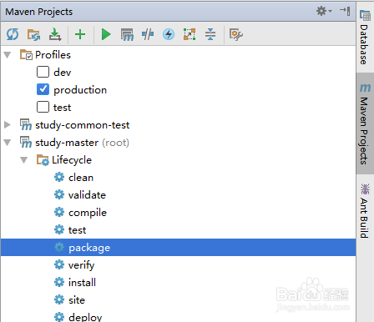The image size is (374, 322).
Task: Expand the study-common-test module
Action: coord(8,125)
